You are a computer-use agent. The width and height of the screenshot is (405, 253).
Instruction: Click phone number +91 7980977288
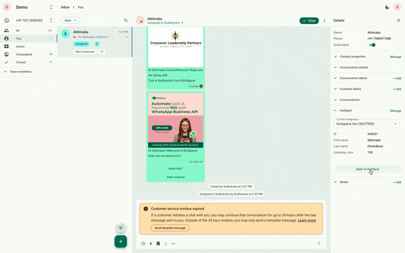coord(379,39)
